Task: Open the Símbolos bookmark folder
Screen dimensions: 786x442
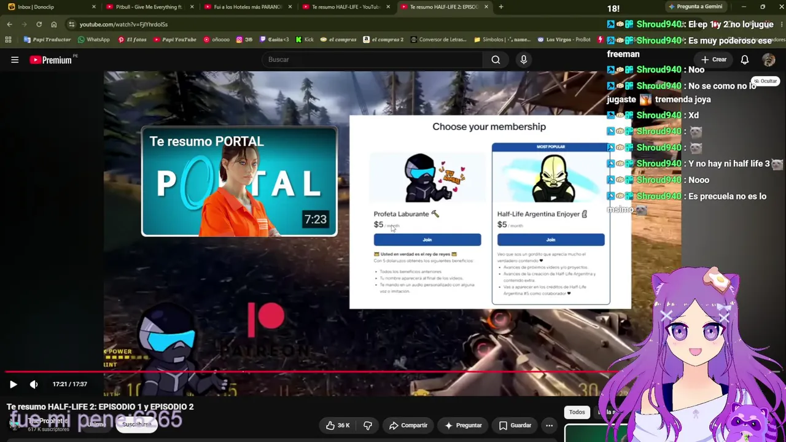Action: 503,40
